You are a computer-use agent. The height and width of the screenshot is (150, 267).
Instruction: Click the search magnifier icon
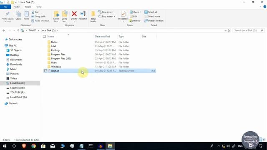pyautogui.click(x=262, y=30)
